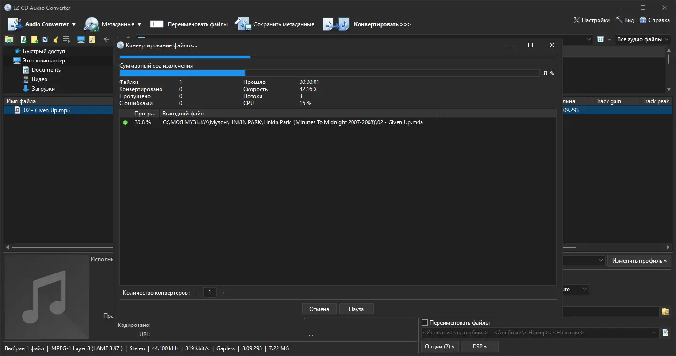The height and width of the screenshot is (356, 676).
Task: Click the Audio Converter mode icon
Action: point(15,24)
